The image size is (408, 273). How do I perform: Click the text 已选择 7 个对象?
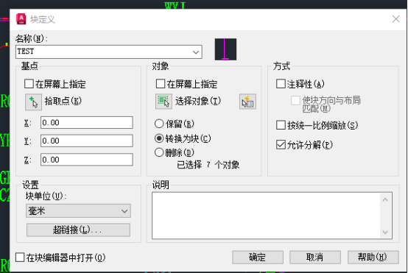tap(208, 165)
